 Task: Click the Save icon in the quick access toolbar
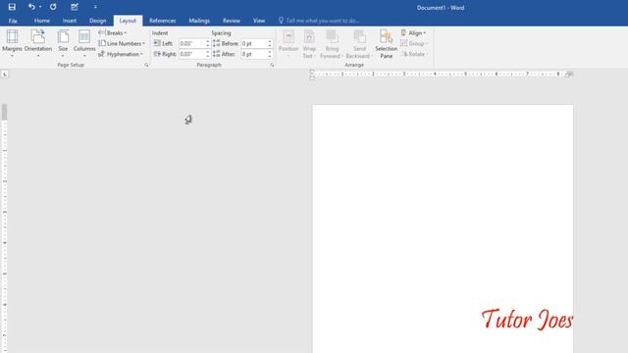click(x=12, y=7)
